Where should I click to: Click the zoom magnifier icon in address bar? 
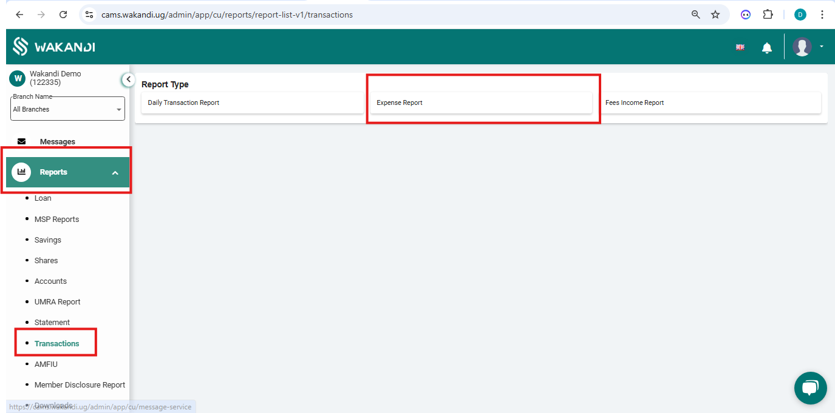(696, 15)
